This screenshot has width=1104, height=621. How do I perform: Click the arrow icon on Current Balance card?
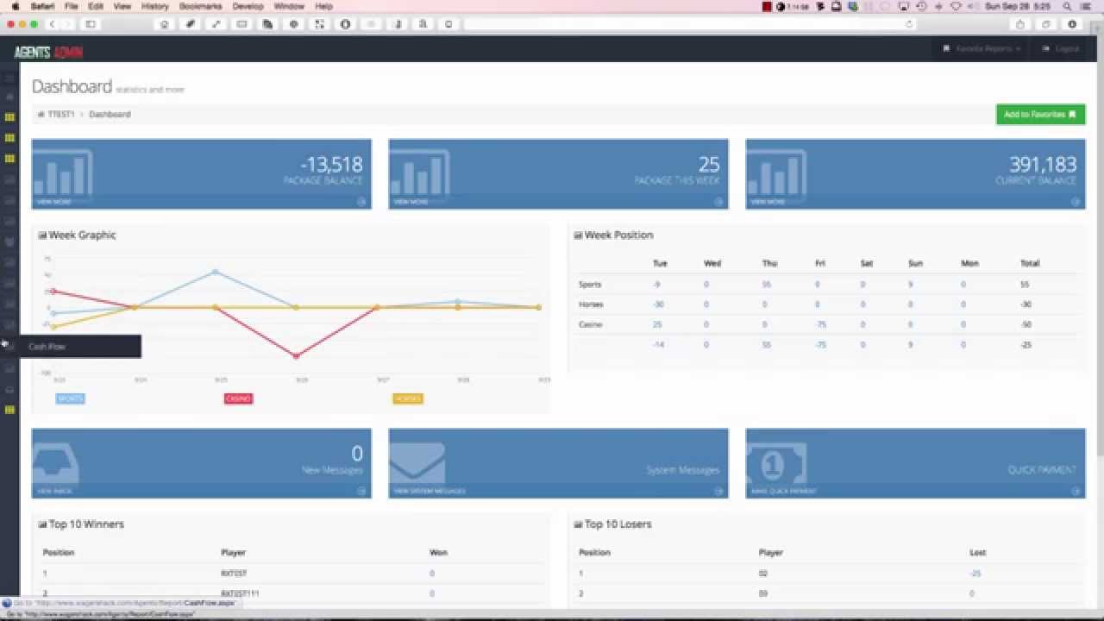tap(1076, 202)
